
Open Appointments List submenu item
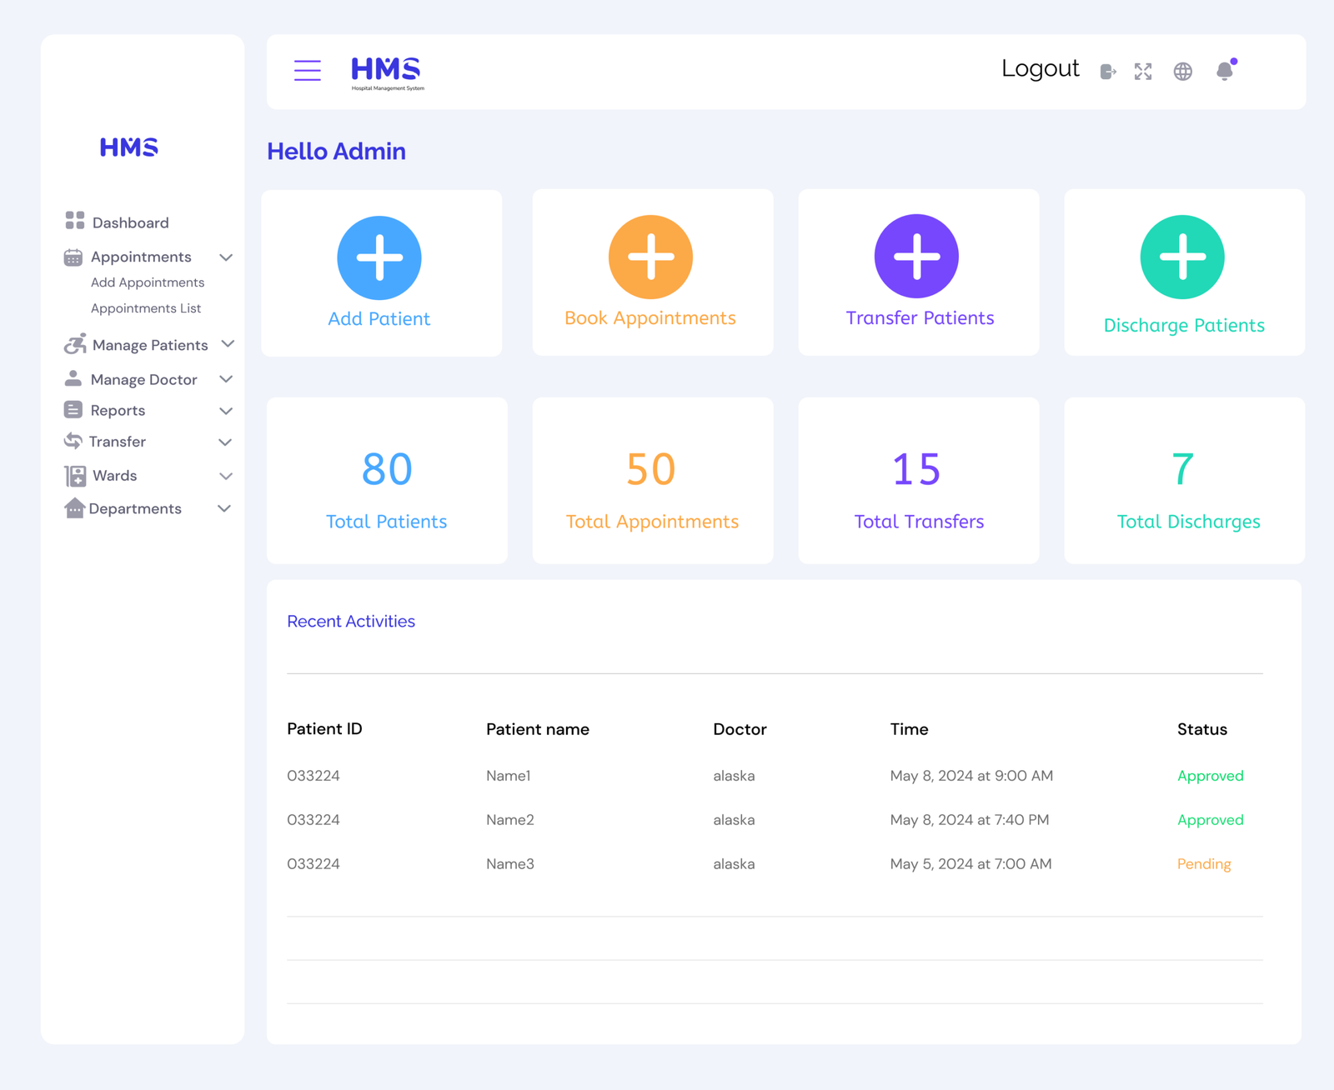tap(146, 308)
